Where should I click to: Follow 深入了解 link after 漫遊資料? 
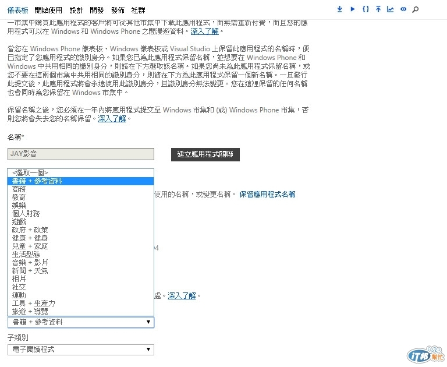204,31
